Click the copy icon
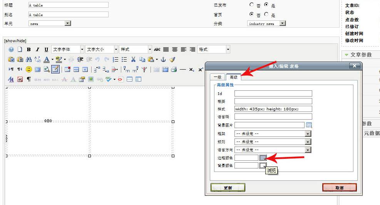Screen dimensions: 380x205 pos(142,59)
